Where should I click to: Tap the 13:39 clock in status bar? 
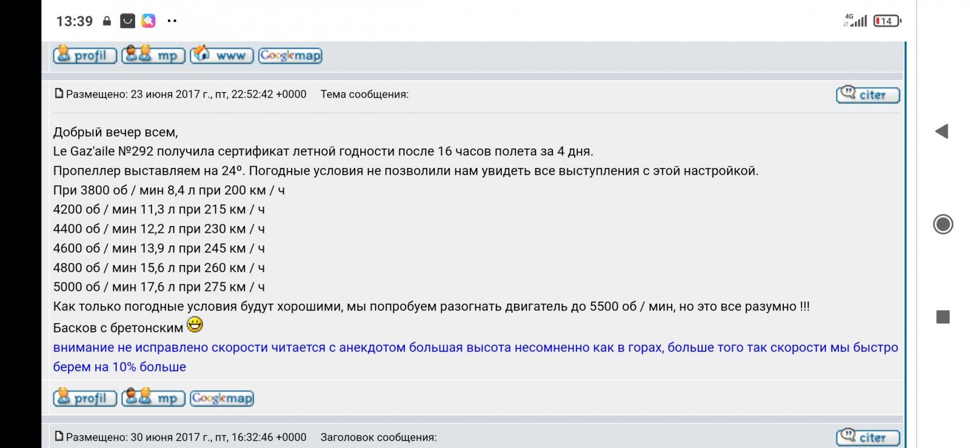pyautogui.click(x=75, y=21)
